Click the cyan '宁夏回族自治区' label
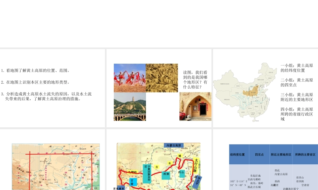Viewport: 318px width, 190px height. [147, 174]
